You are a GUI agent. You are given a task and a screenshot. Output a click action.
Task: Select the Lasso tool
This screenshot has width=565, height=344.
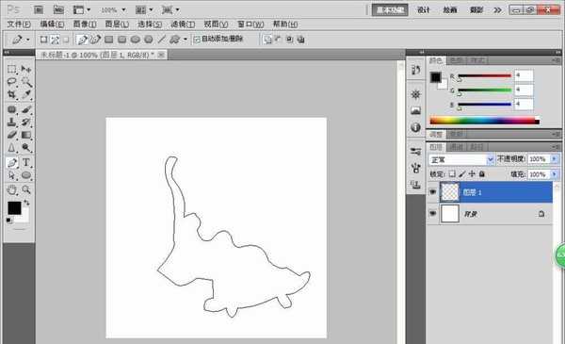point(12,82)
